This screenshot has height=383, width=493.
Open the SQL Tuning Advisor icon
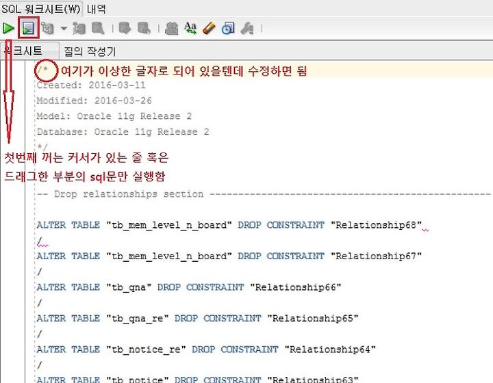tap(98, 28)
